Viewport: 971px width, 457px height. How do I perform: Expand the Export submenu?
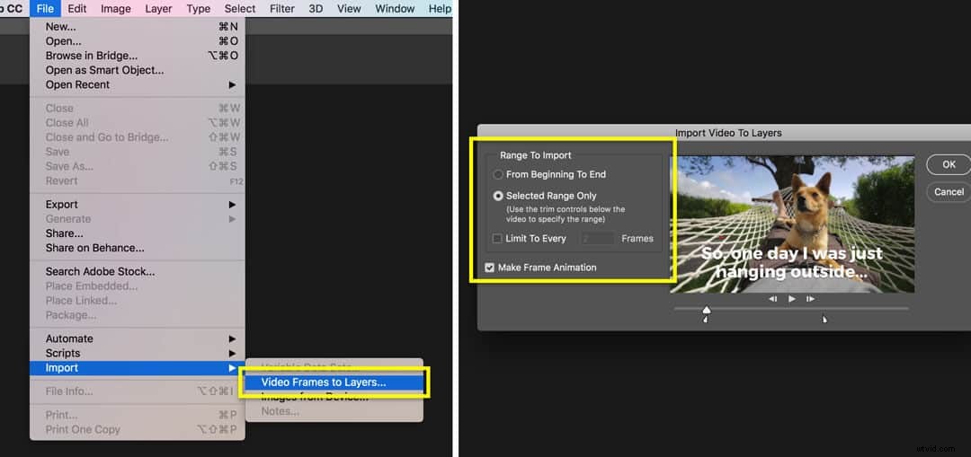tap(138, 205)
